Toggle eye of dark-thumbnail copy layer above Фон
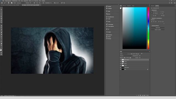 point(120,67)
